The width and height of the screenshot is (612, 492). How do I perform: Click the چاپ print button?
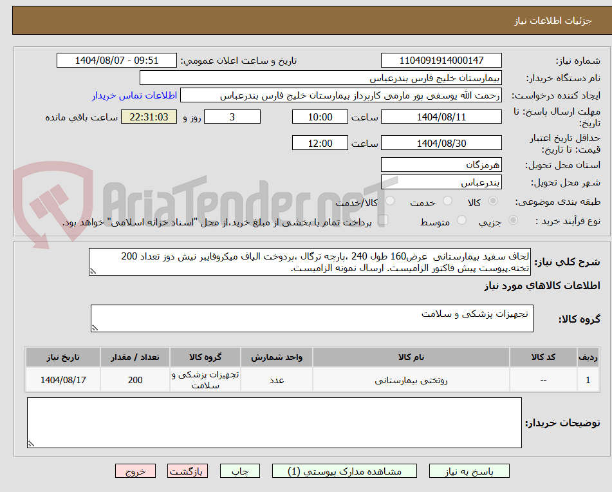point(239,471)
